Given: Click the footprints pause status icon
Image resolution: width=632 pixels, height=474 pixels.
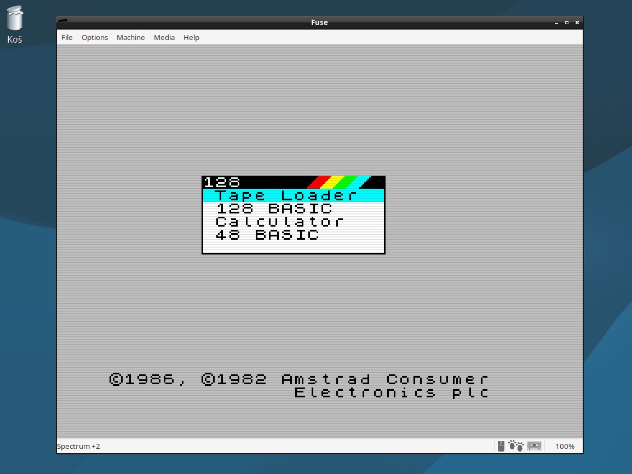Looking at the screenshot, I should (x=516, y=446).
